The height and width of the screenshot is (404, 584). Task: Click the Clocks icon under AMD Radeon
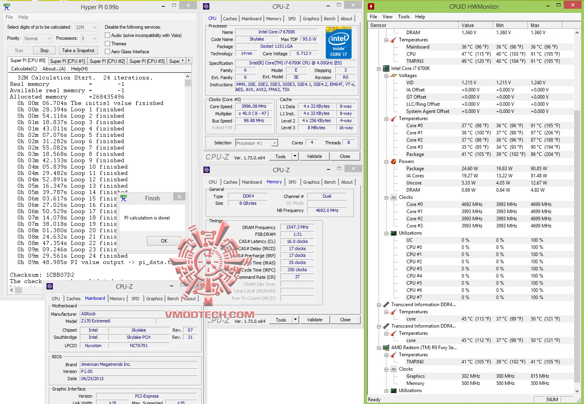coord(393,369)
